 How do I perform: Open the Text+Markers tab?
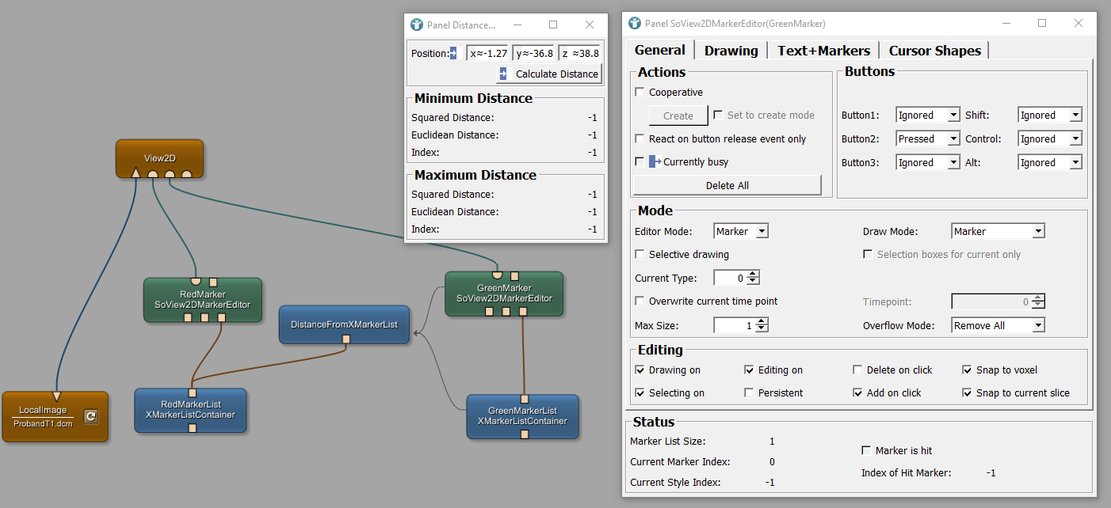[x=823, y=51]
